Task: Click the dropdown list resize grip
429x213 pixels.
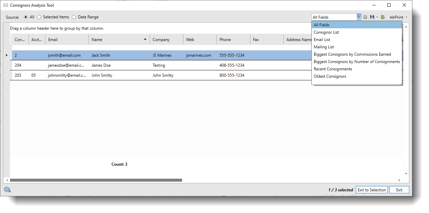Action: (401, 83)
